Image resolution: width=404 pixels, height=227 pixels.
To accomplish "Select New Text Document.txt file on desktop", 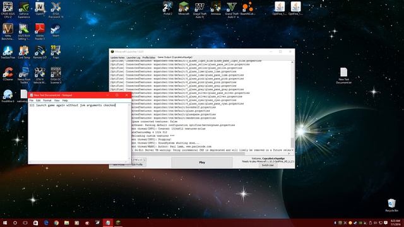I will [x=343, y=76].
